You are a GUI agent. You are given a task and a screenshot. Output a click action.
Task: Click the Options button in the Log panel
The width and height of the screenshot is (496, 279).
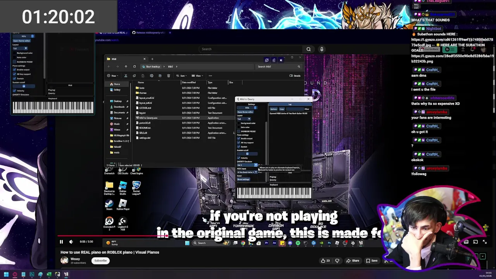[274, 109]
